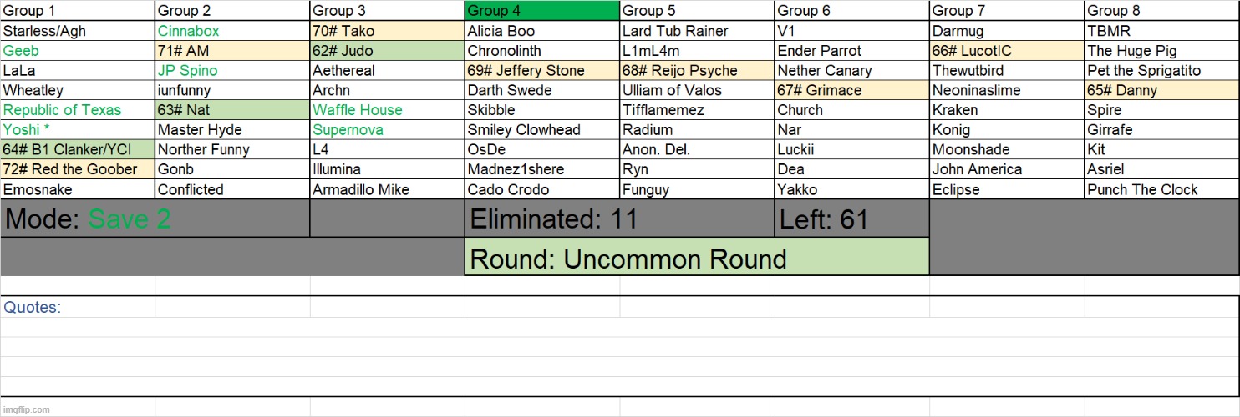Click the 66# LucotIC cell
1240x417 pixels.
click(x=1007, y=51)
